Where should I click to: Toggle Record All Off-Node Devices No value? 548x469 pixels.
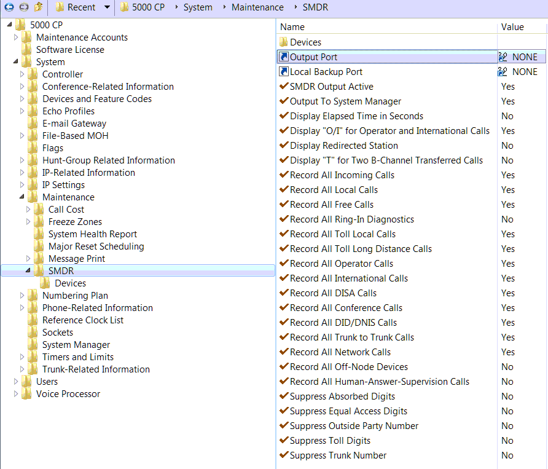(507, 366)
